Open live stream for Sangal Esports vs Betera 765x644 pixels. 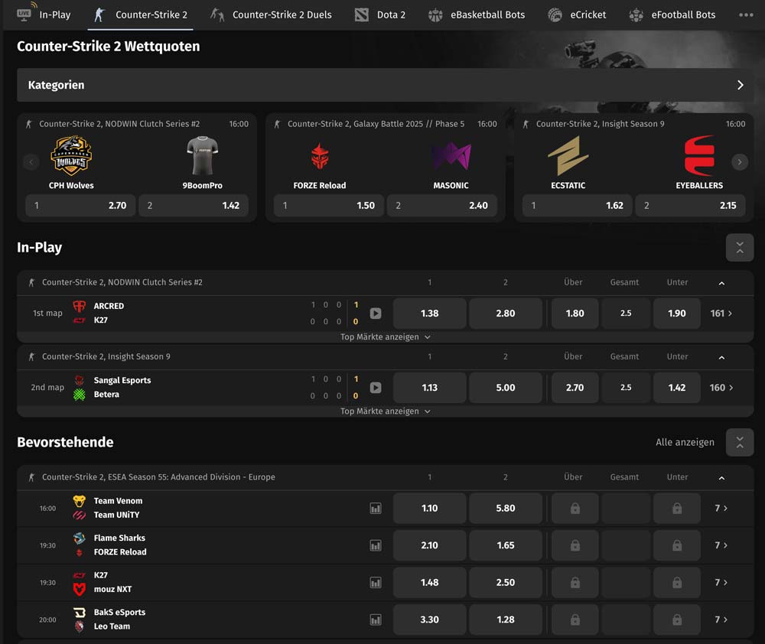(x=375, y=387)
